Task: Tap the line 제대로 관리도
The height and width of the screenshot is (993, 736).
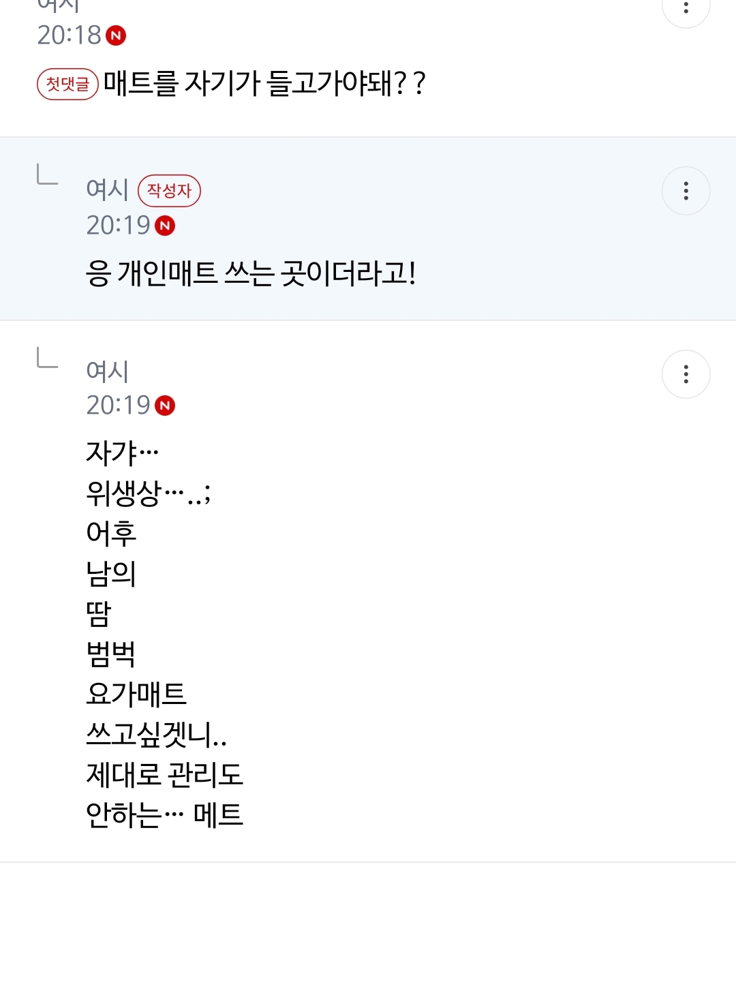Action: pos(164,775)
